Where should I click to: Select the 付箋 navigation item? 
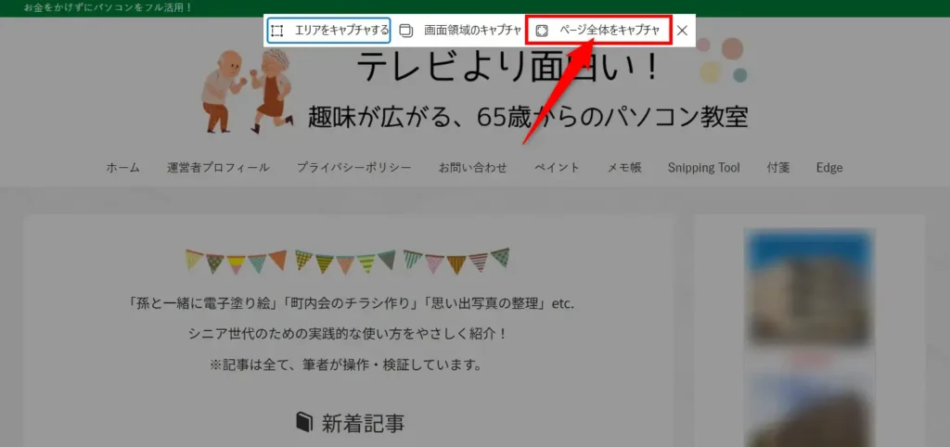(x=777, y=168)
